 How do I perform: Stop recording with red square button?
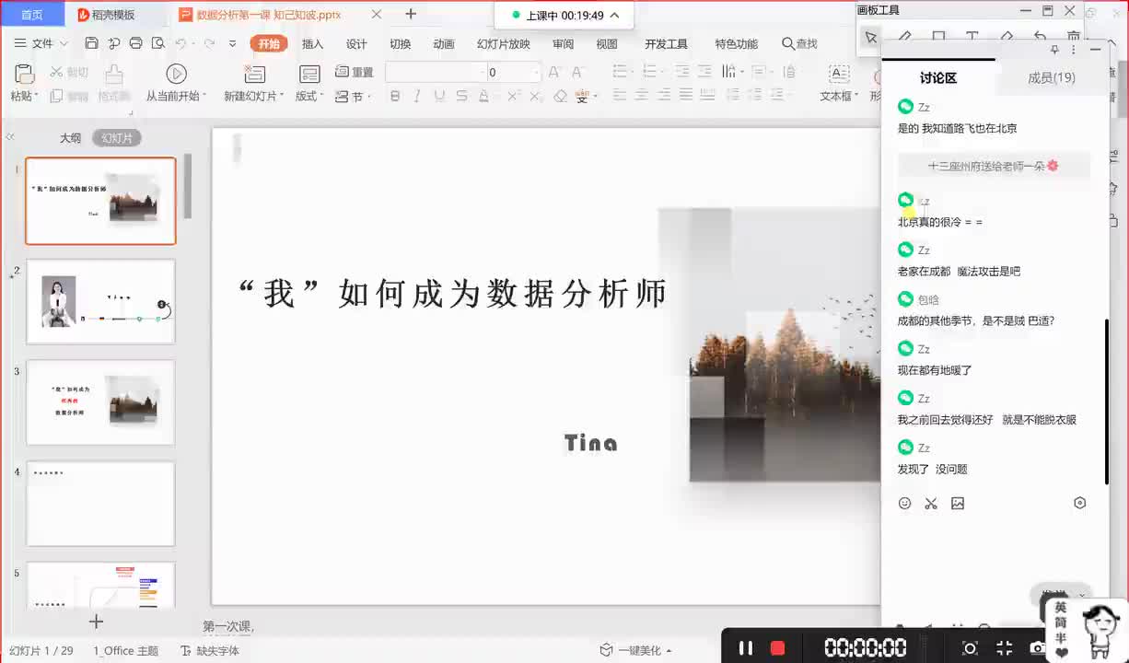tap(777, 647)
